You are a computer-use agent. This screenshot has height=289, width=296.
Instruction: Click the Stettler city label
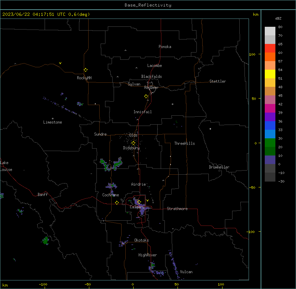tap(217, 81)
